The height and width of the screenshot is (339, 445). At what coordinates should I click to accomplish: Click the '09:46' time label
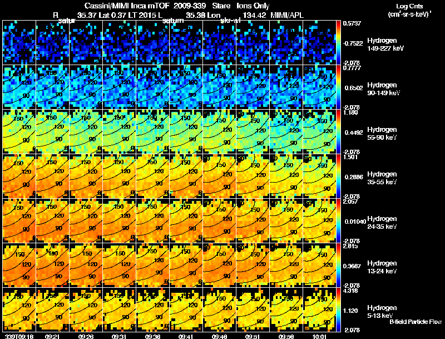click(x=219, y=336)
